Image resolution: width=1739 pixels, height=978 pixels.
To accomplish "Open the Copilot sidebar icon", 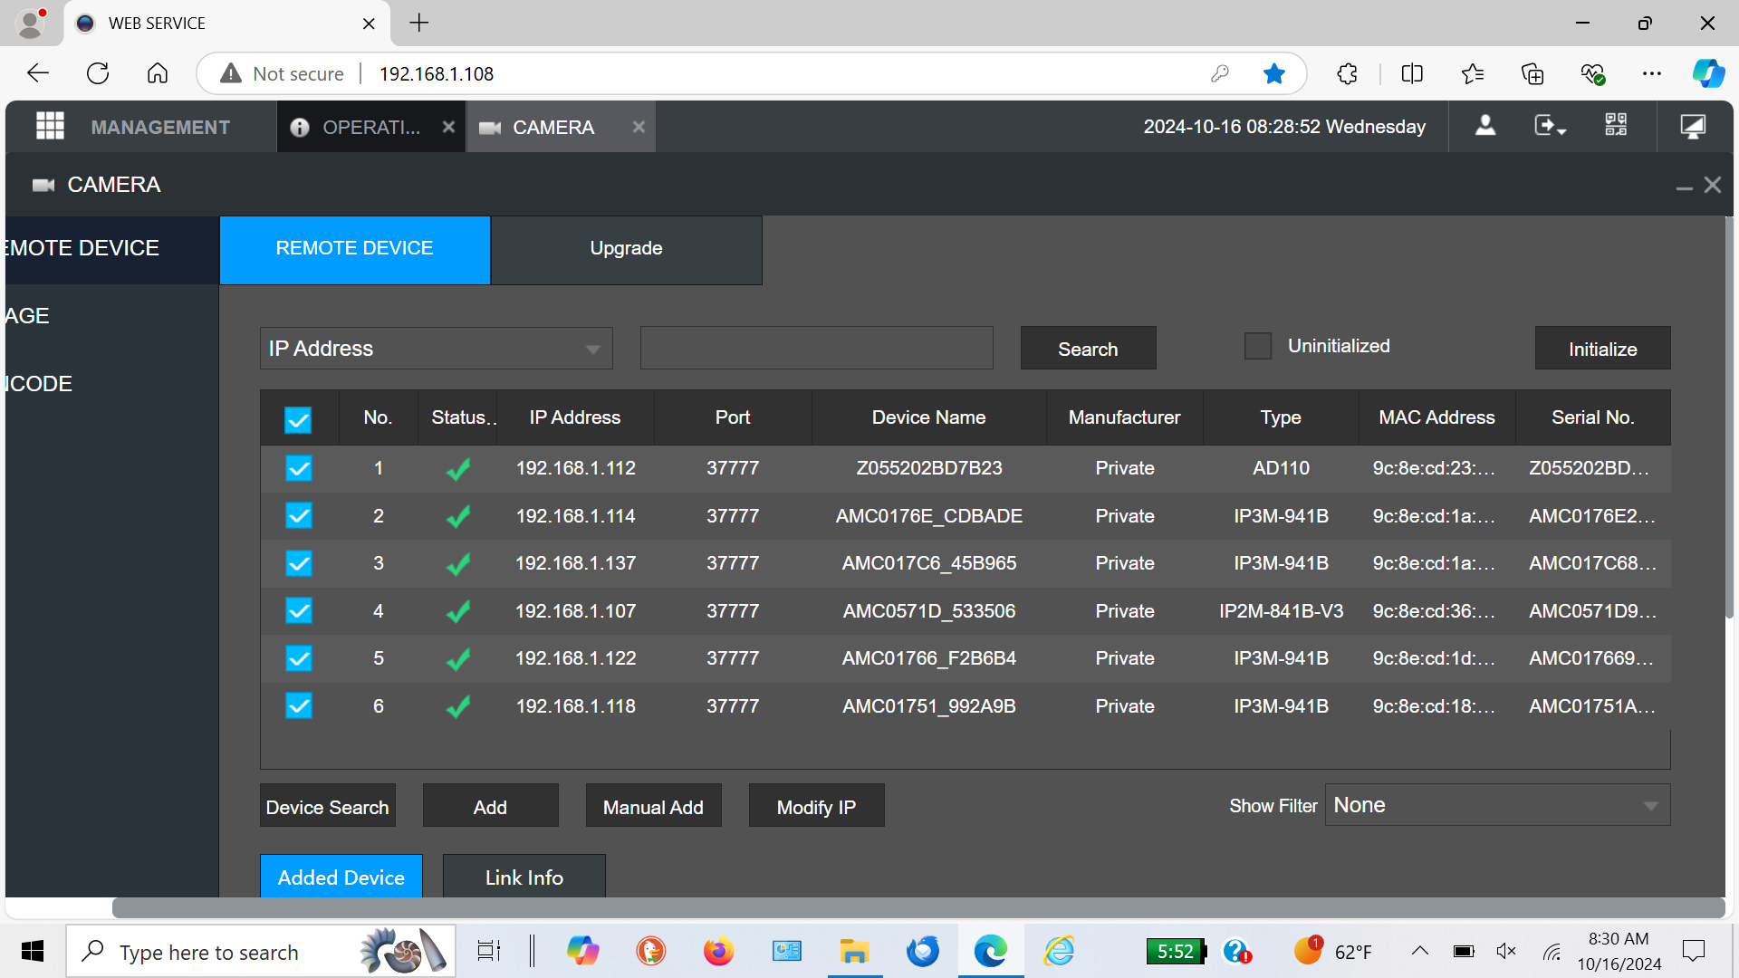I will coord(1709,73).
